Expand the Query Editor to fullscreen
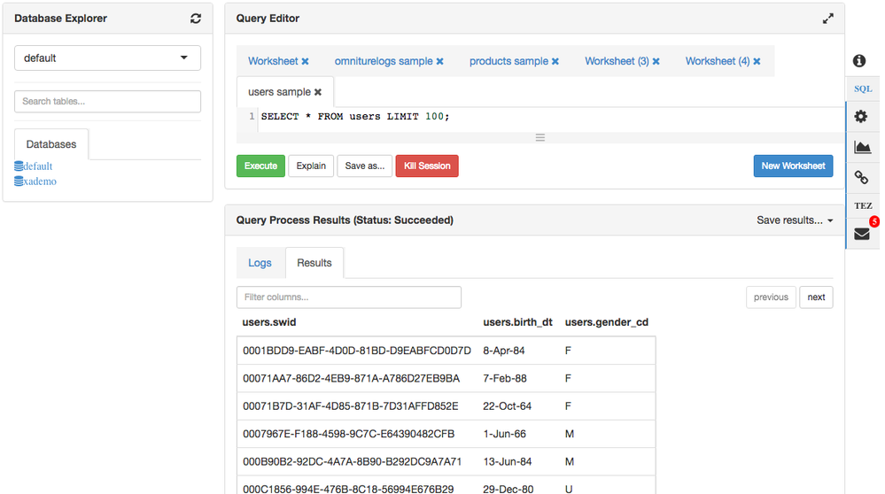Viewport: 885px width, 494px height. click(827, 19)
